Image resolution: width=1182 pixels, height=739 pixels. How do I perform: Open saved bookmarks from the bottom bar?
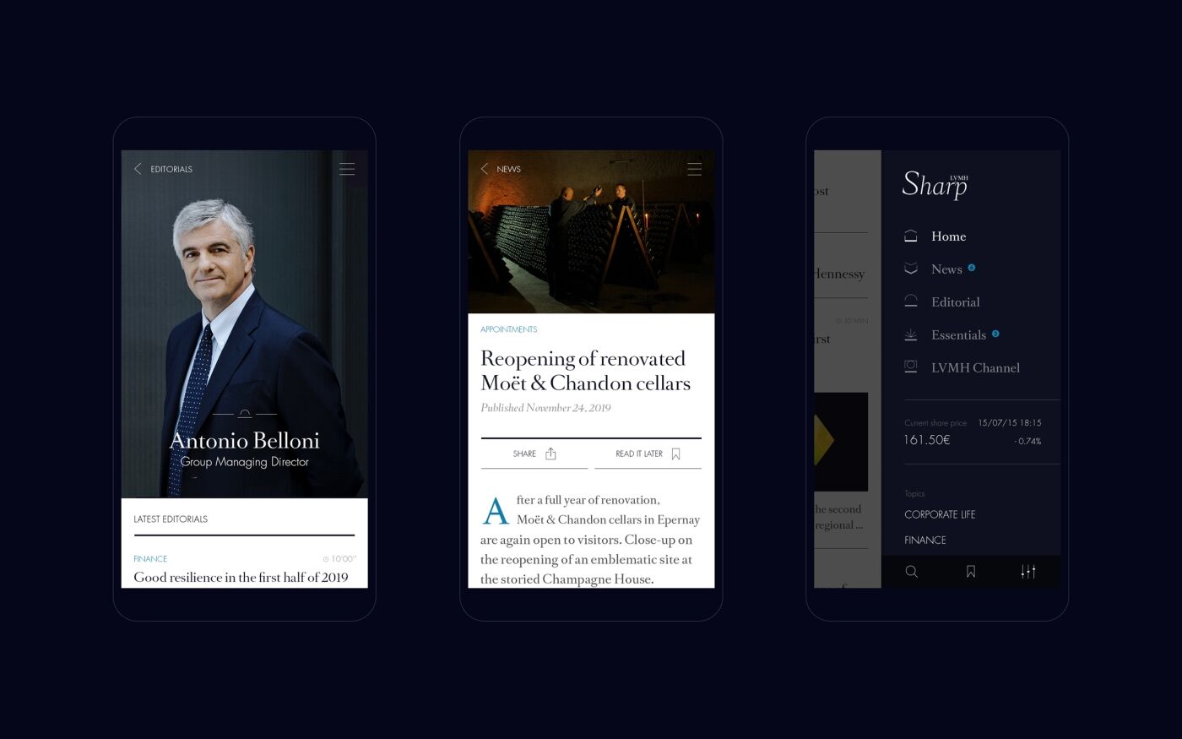point(971,572)
